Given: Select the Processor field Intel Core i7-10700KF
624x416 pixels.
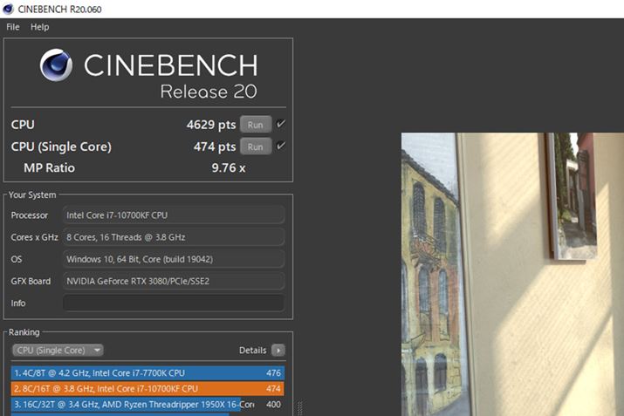Looking at the screenshot, I should tap(174, 215).
